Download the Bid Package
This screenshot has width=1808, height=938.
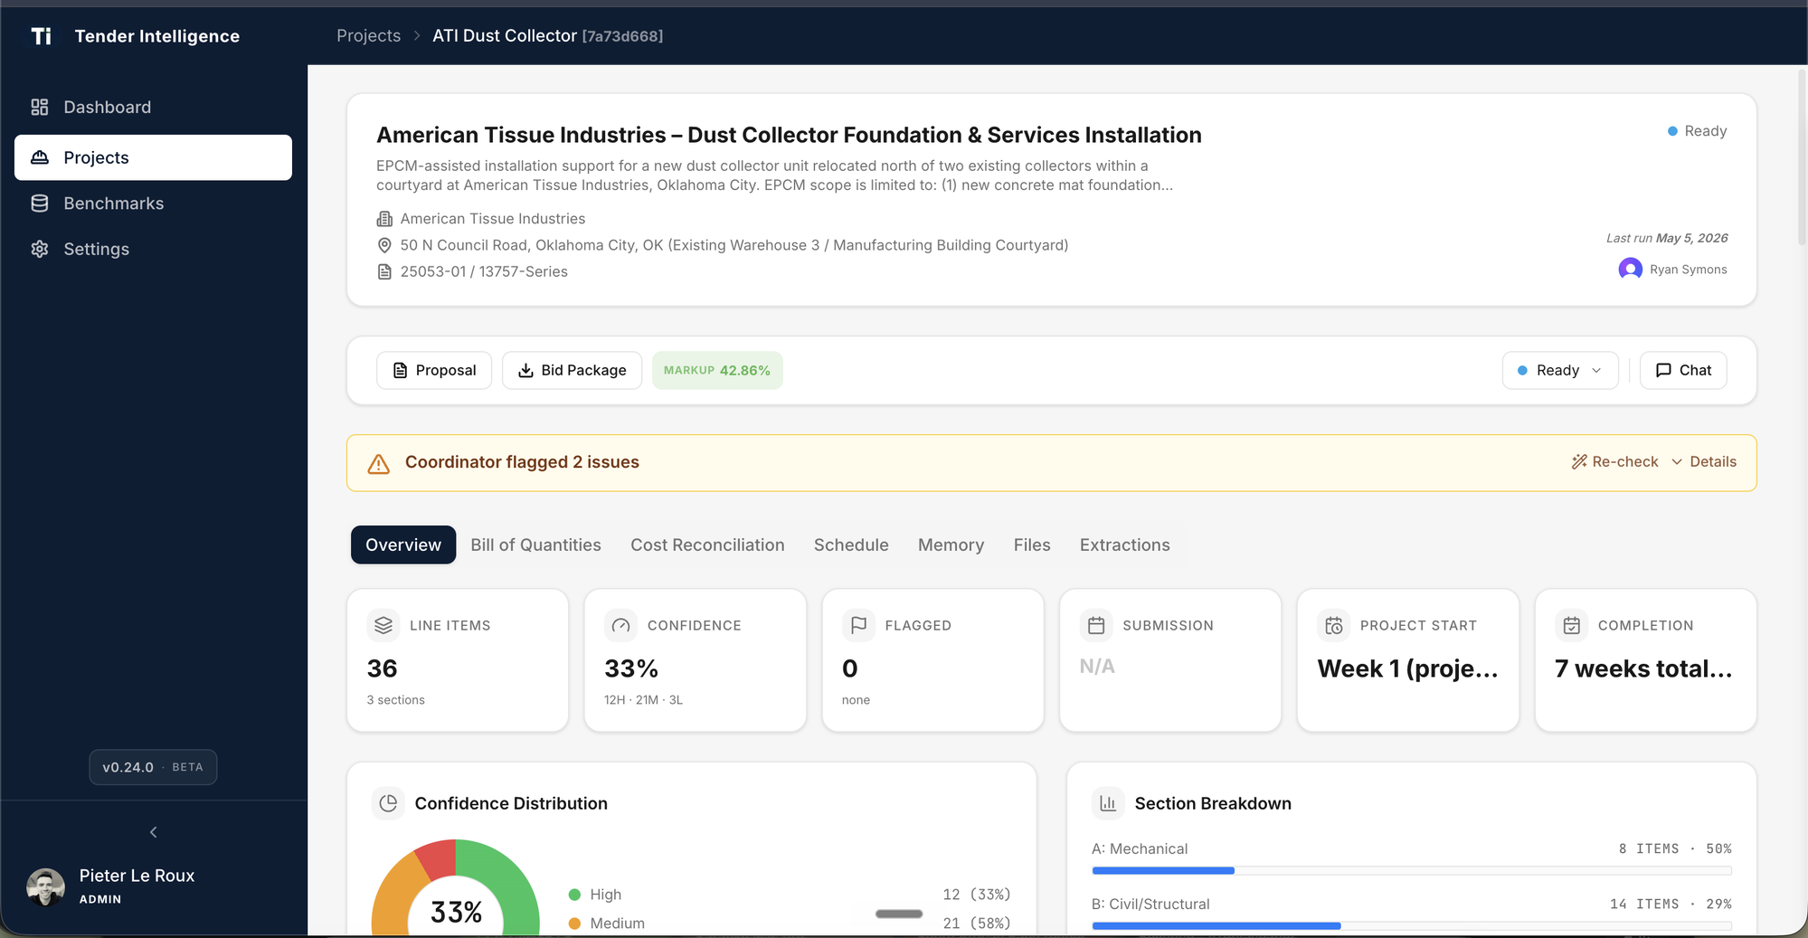572,370
